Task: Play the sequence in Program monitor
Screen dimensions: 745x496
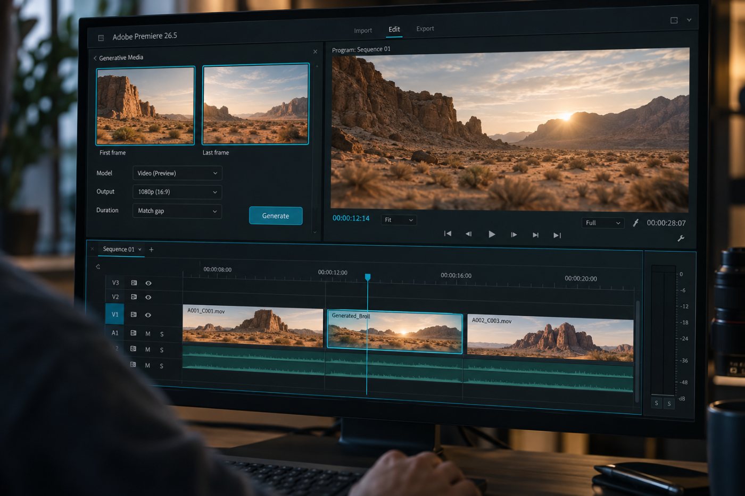Action: [492, 234]
